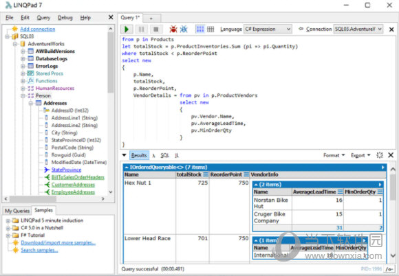Pause the query execution
399x276 pixels.
point(141,30)
